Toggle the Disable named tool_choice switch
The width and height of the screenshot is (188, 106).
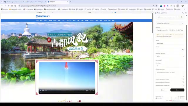click(x=183, y=79)
